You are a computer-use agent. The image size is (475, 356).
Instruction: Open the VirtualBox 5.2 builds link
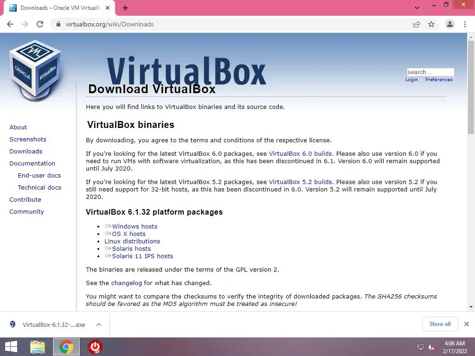tap(300, 182)
